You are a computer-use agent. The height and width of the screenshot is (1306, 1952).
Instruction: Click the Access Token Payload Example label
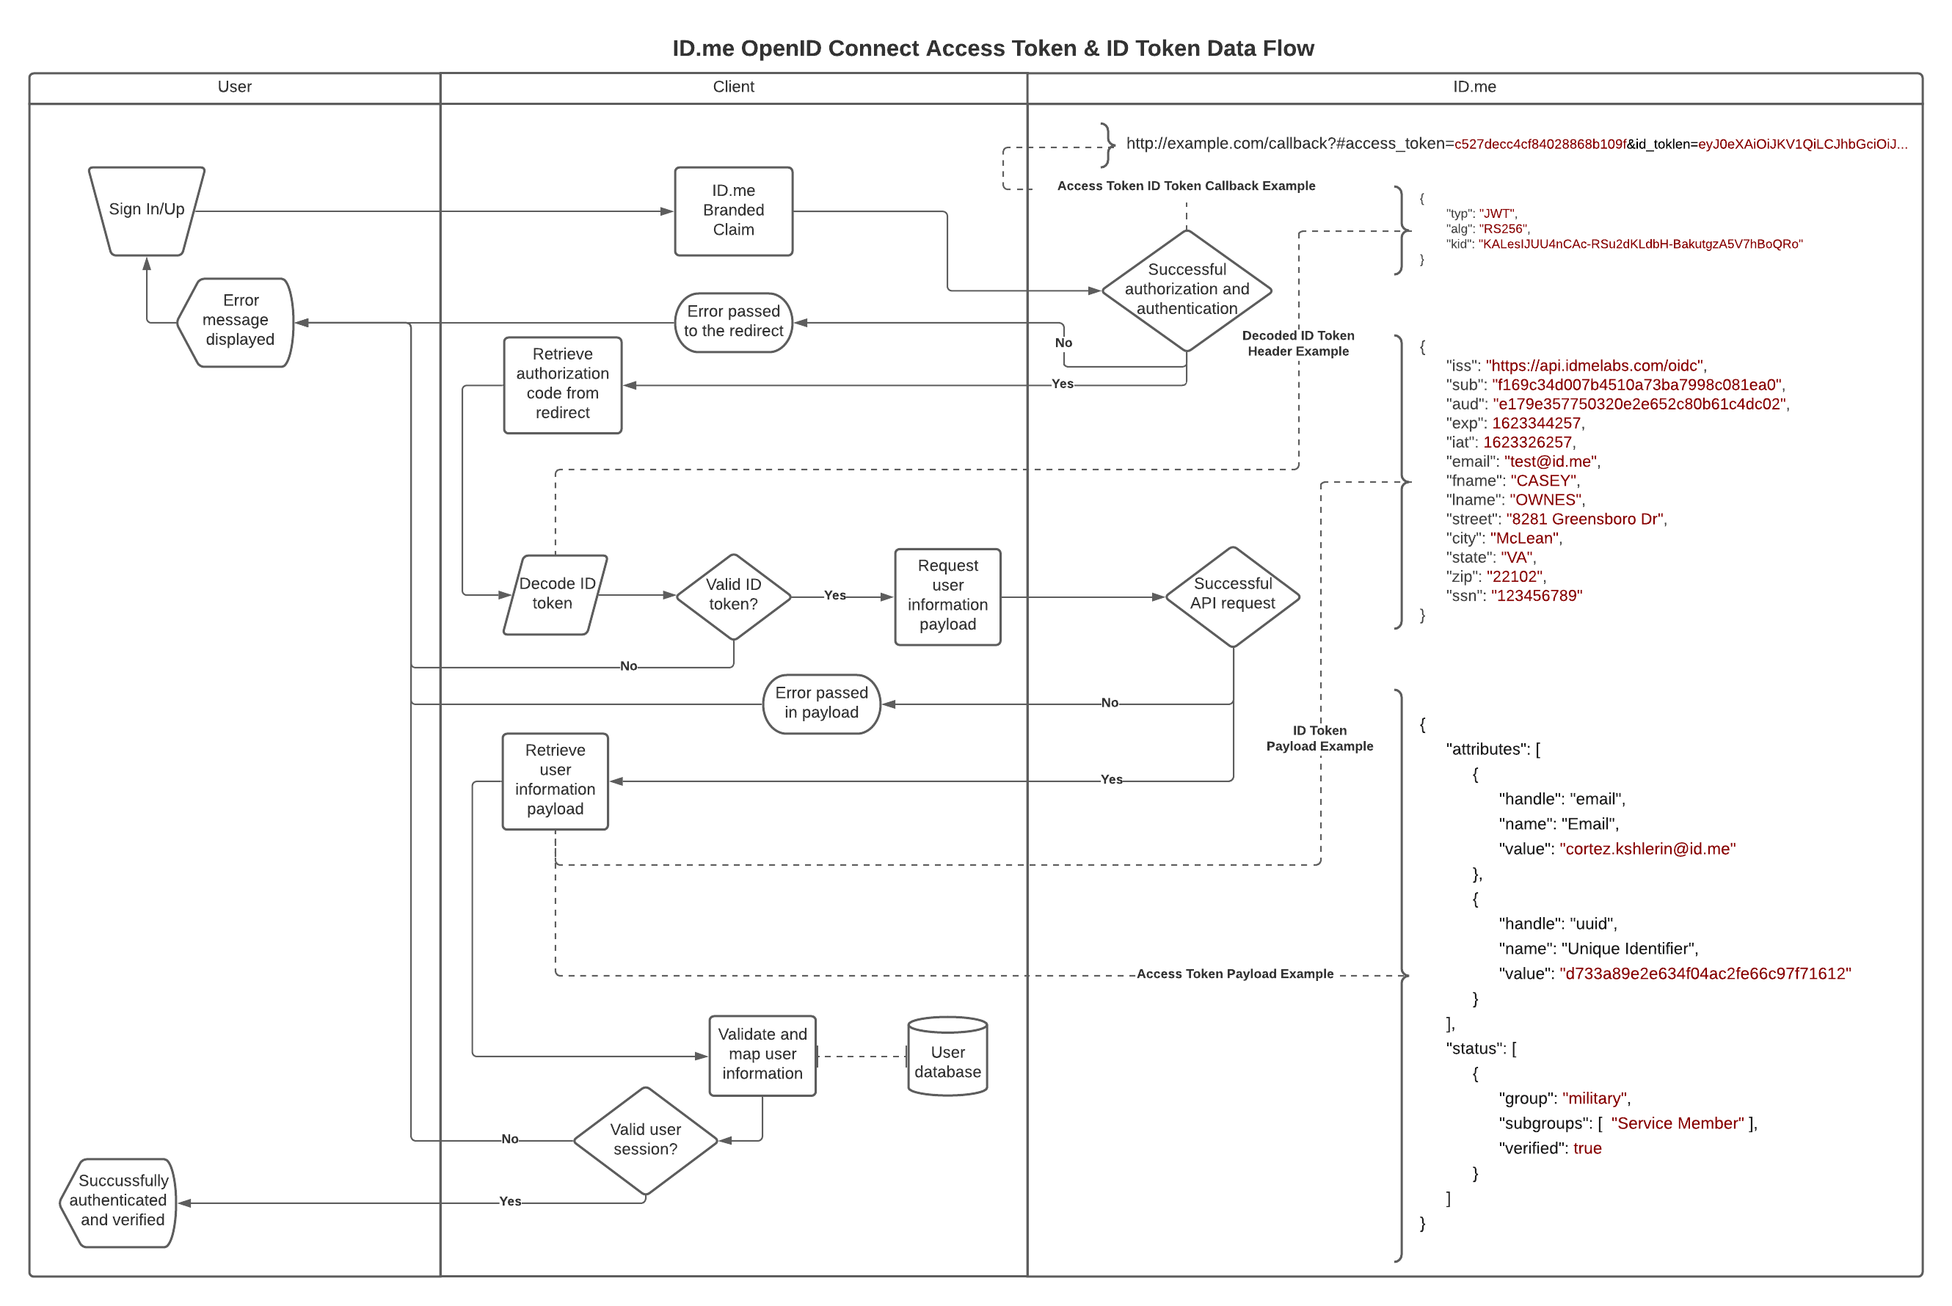click(x=1234, y=974)
